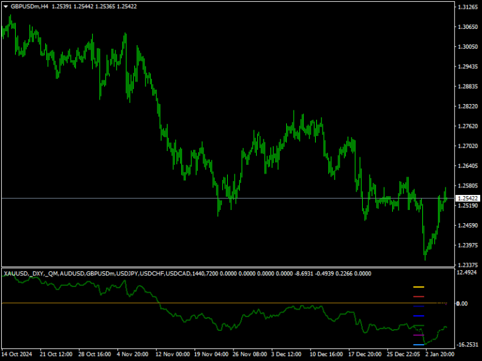Click the 4 Nov 20:00 time label
The height and width of the screenshot is (361, 482).
[132, 354]
